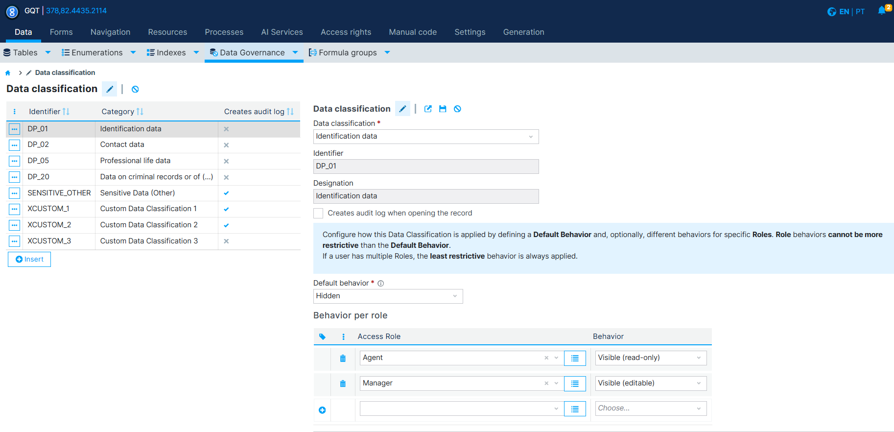Open Visible (read-only) behavior dropdown
Image resolution: width=894 pixels, height=432 pixels.
[x=651, y=358]
